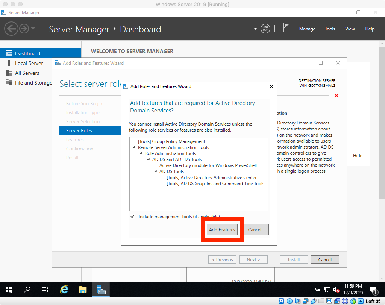Open Task View on the taskbar

[45, 290]
